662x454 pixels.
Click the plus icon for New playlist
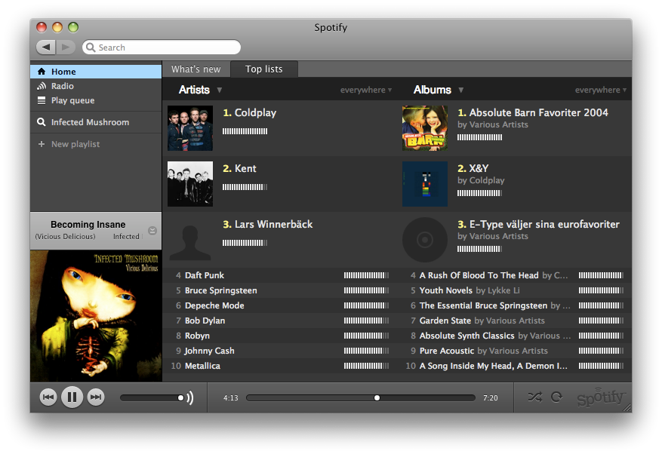point(42,144)
